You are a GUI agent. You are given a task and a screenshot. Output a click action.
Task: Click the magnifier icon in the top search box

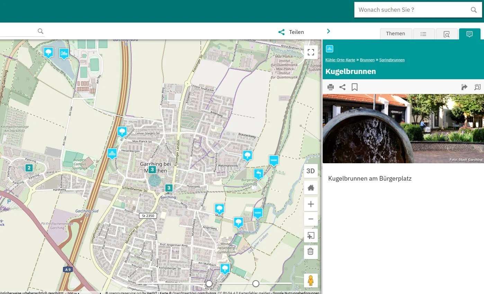(x=474, y=10)
